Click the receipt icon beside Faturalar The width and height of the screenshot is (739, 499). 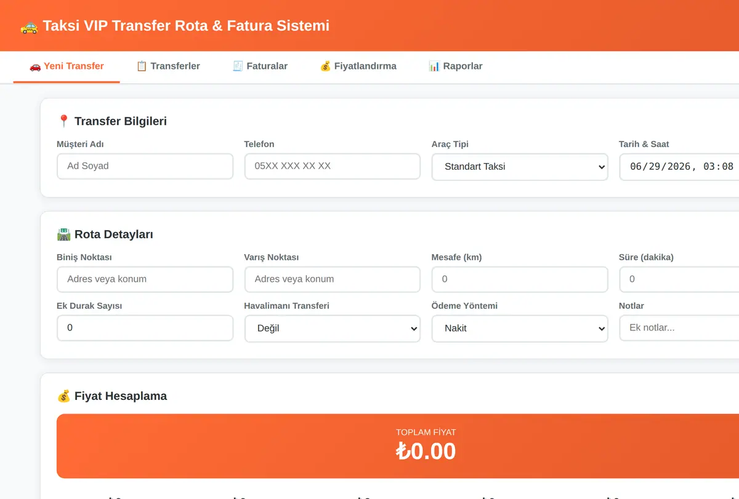tap(238, 66)
